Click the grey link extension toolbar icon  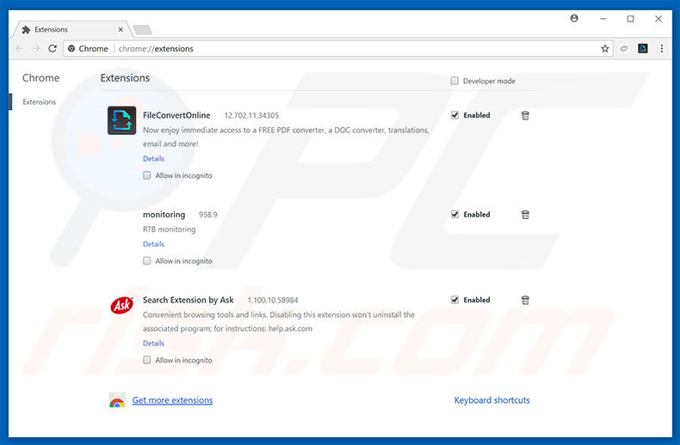coord(624,48)
